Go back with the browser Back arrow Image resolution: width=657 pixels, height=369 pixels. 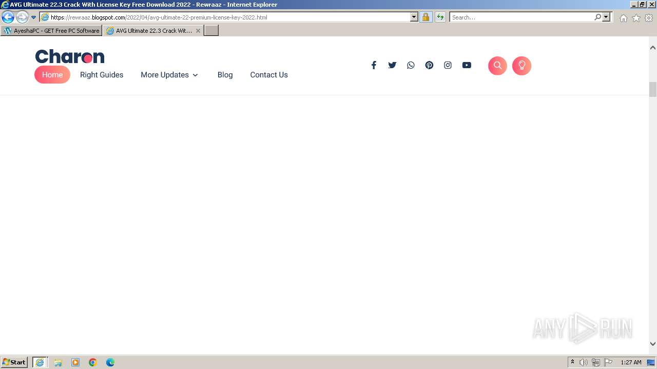[x=8, y=17]
